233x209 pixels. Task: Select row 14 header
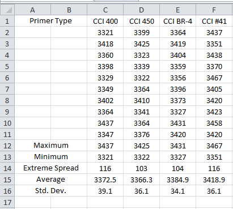click(7, 168)
